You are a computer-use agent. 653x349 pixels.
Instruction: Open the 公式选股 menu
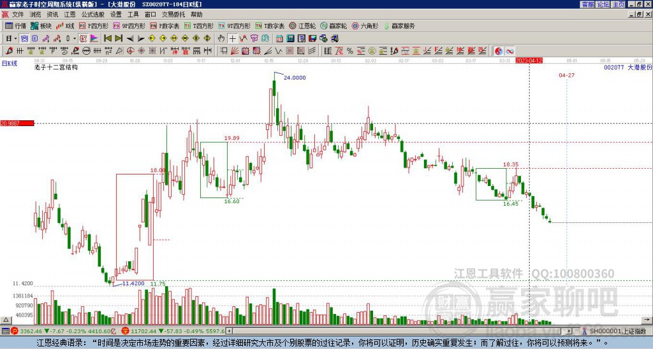tap(92, 14)
